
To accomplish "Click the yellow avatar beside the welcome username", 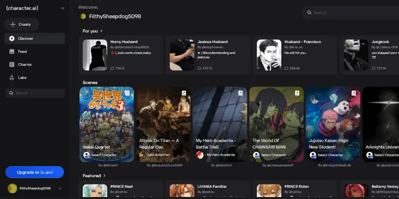I will click(x=83, y=16).
